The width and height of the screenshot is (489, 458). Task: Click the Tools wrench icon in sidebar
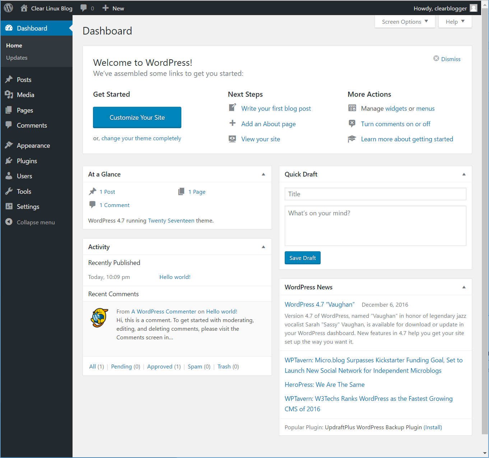[9, 191]
